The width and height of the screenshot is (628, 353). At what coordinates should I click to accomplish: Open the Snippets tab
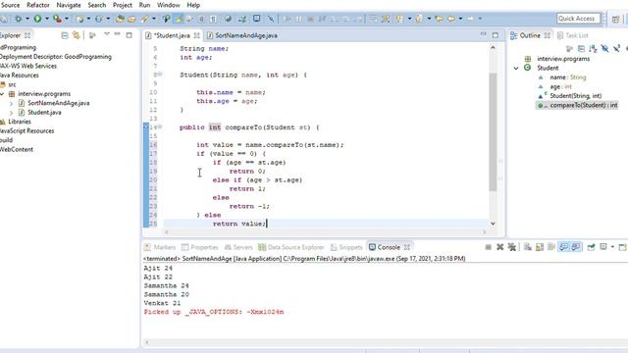346,247
